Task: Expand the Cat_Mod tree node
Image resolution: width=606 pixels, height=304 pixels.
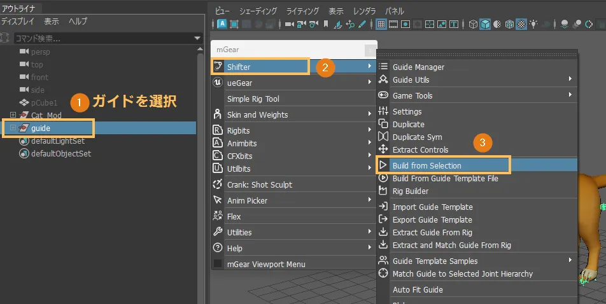Action: [13, 115]
